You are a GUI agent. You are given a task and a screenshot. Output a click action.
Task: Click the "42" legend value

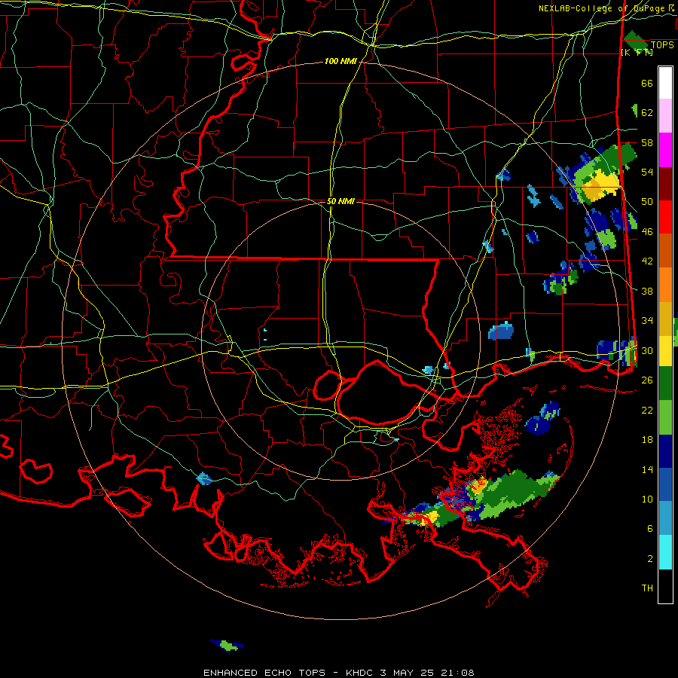tap(647, 261)
